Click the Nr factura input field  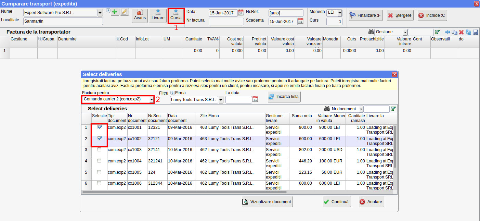226,22
